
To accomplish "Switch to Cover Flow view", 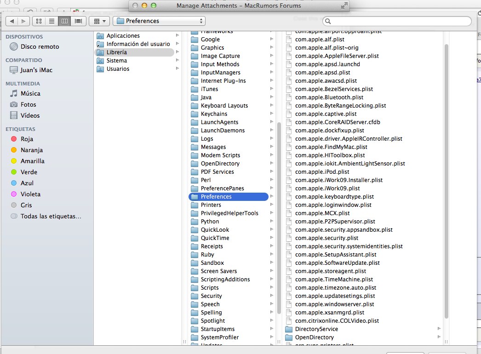I will click(x=78, y=21).
